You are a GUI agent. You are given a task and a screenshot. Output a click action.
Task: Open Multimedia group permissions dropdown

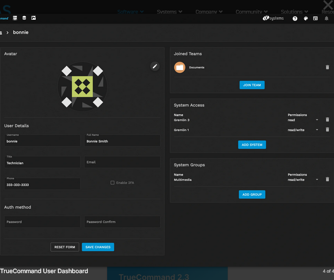pyautogui.click(x=303, y=180)
